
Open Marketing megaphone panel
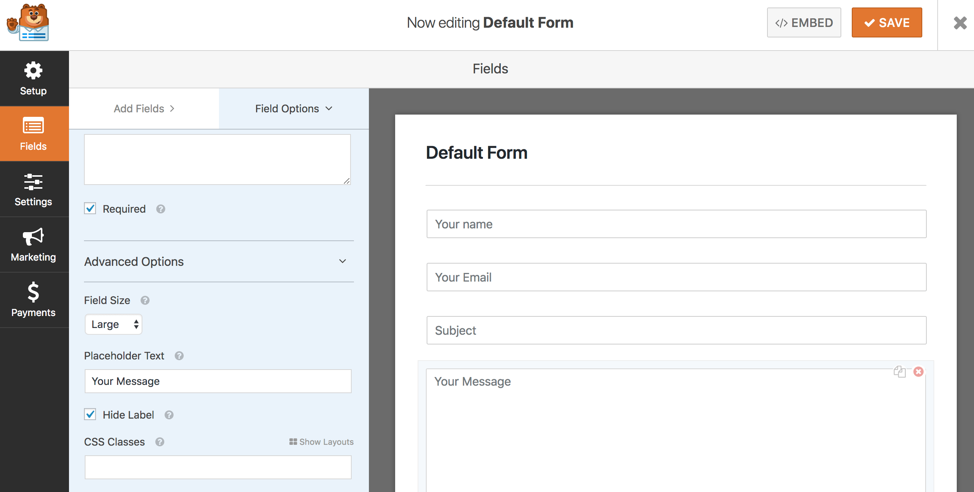[34, 245]
